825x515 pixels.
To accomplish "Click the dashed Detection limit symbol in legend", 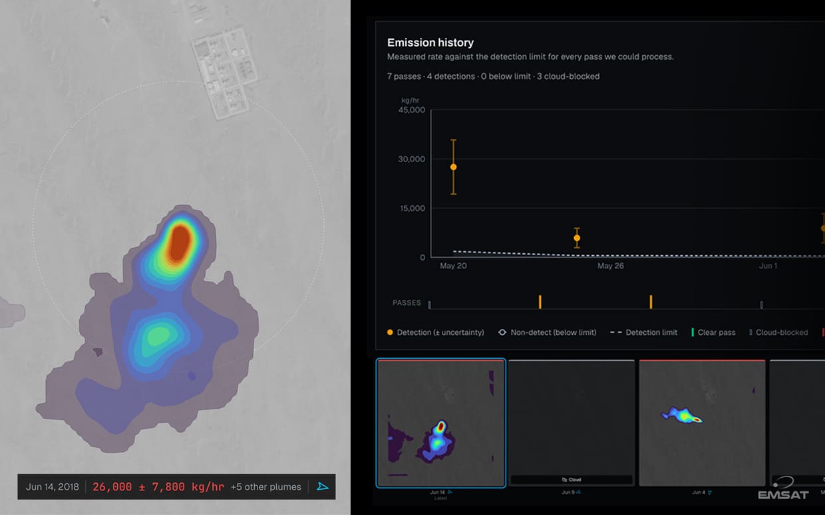I will point(615,332).
